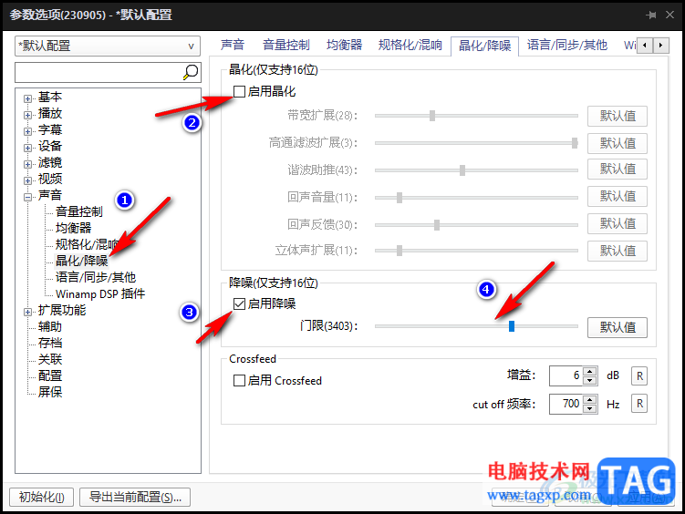Click 默认值 button for 门限 threshold
The height and width of the screenshot is (514, 685).
[618, 327]
